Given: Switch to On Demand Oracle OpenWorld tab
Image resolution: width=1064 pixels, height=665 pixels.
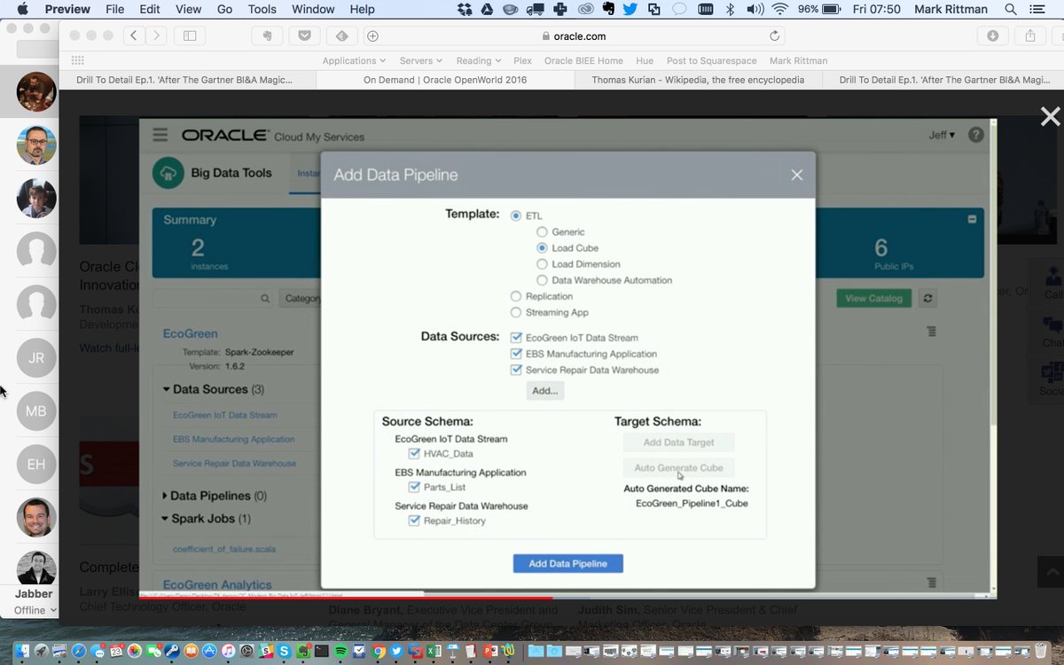Looking at the screenshot, I should coord(445,80).
